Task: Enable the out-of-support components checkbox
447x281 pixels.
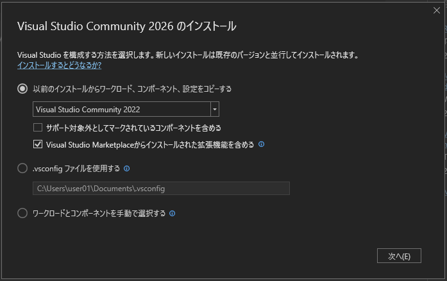Action: click(38, 128)
